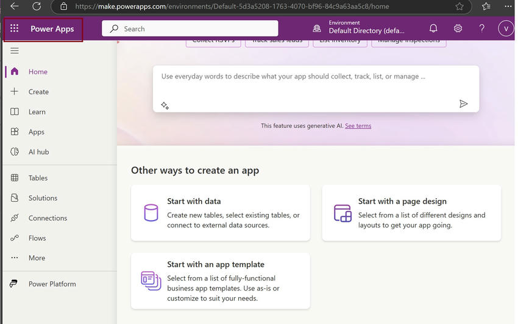Image resolution: width=518 pixels, height=324 pixels.
Task: Reload the page with refresh icon
Action: coord(37,6)
